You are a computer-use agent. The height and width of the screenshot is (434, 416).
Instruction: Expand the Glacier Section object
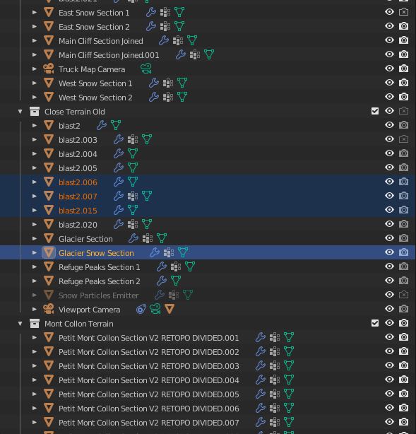click(35, 238)
